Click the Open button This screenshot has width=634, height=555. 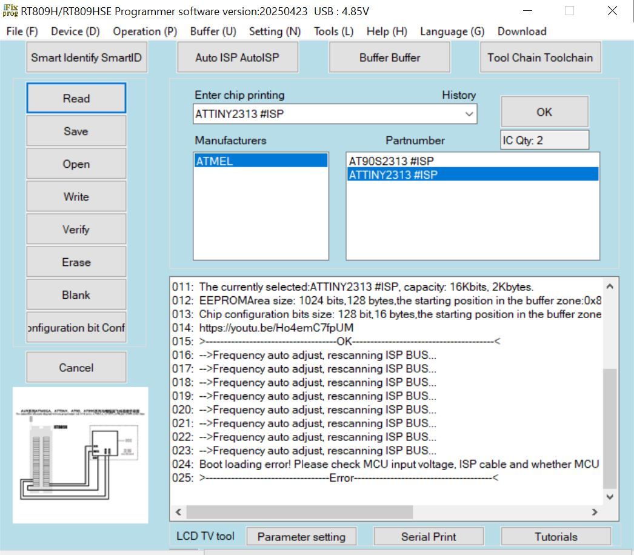tap(76, 164)
